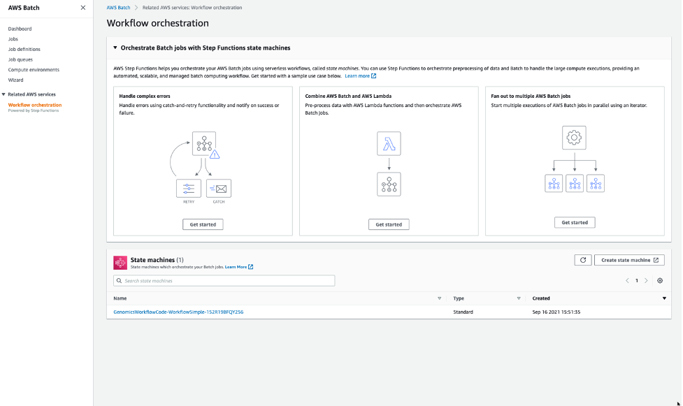Sort by Name column arrow

[x=439, y=298]
